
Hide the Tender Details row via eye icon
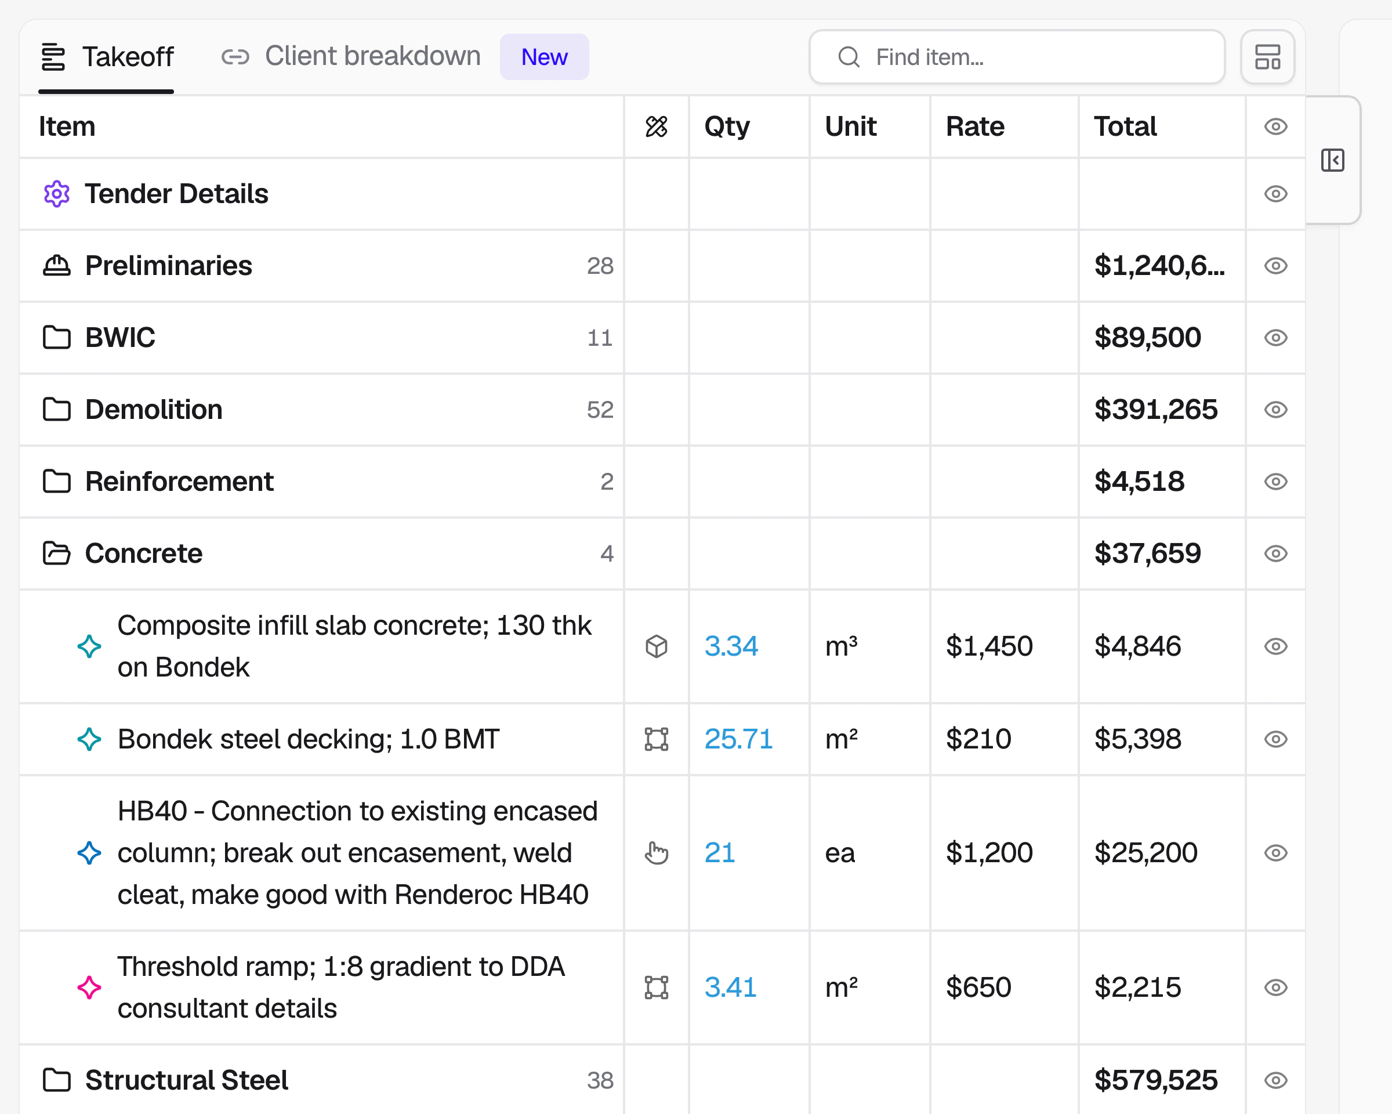click(x=1275, y=194)
